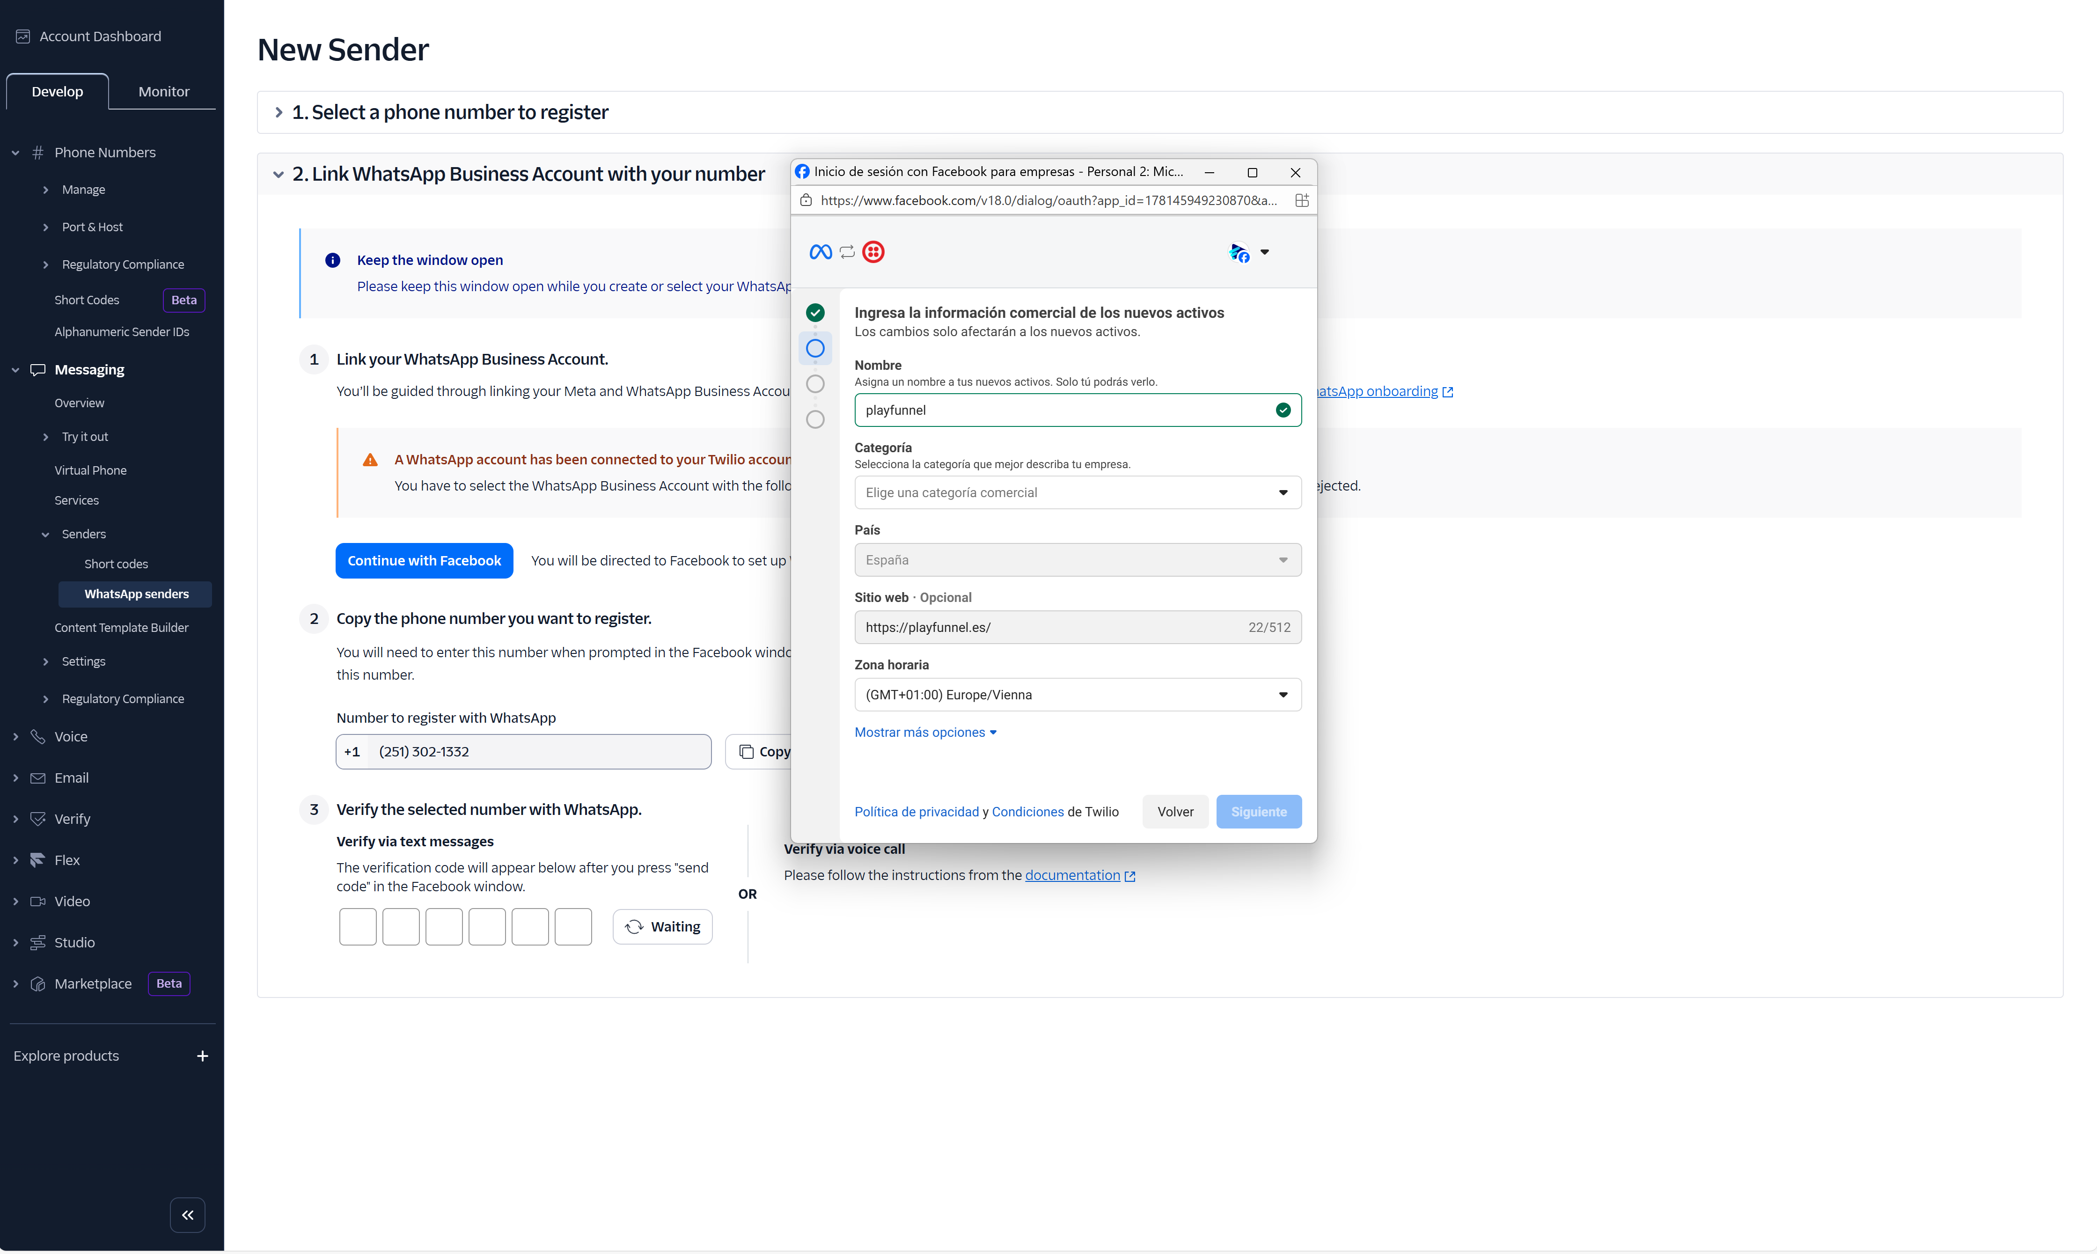Screen dimensions: 2097x1254
Task: Click the browser popup address bar extension icon
Action: 1301,200
